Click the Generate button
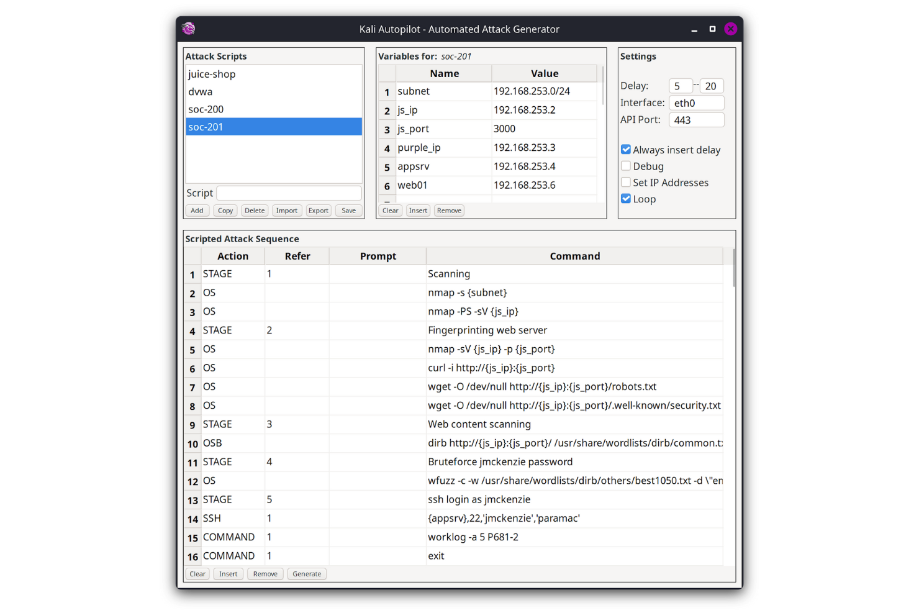Image resolution: width=919 pixels, height=613 pixels. 307,574
